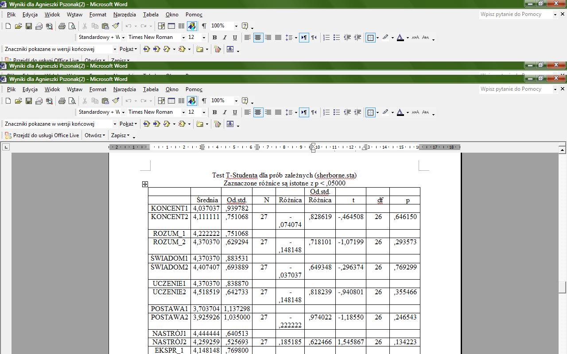Viewport: 567px width, 354px height.
Task: Click Columns icon in front Word window
Action: [182, 101]
